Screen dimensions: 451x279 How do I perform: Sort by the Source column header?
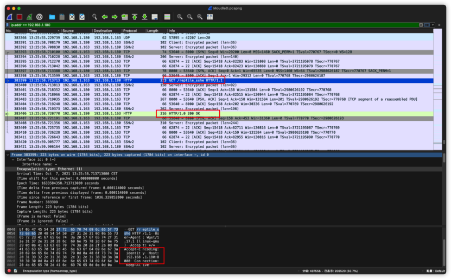coord(77,31)
